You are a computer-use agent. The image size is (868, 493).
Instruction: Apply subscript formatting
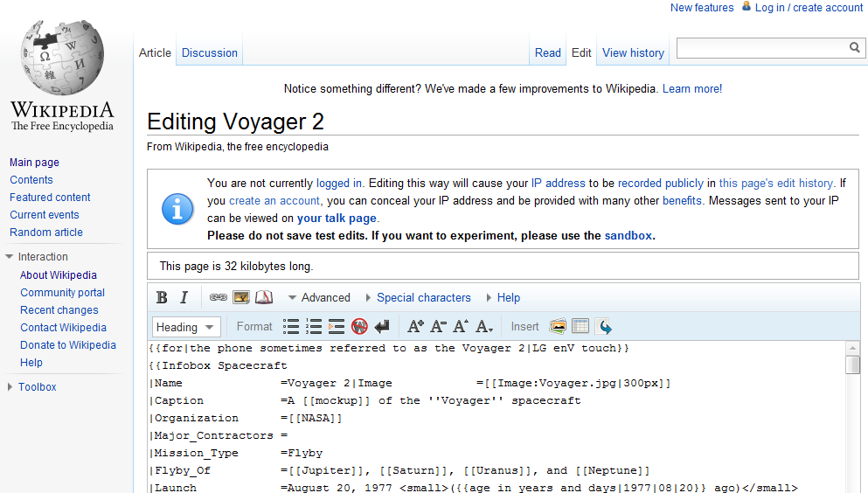483,326
